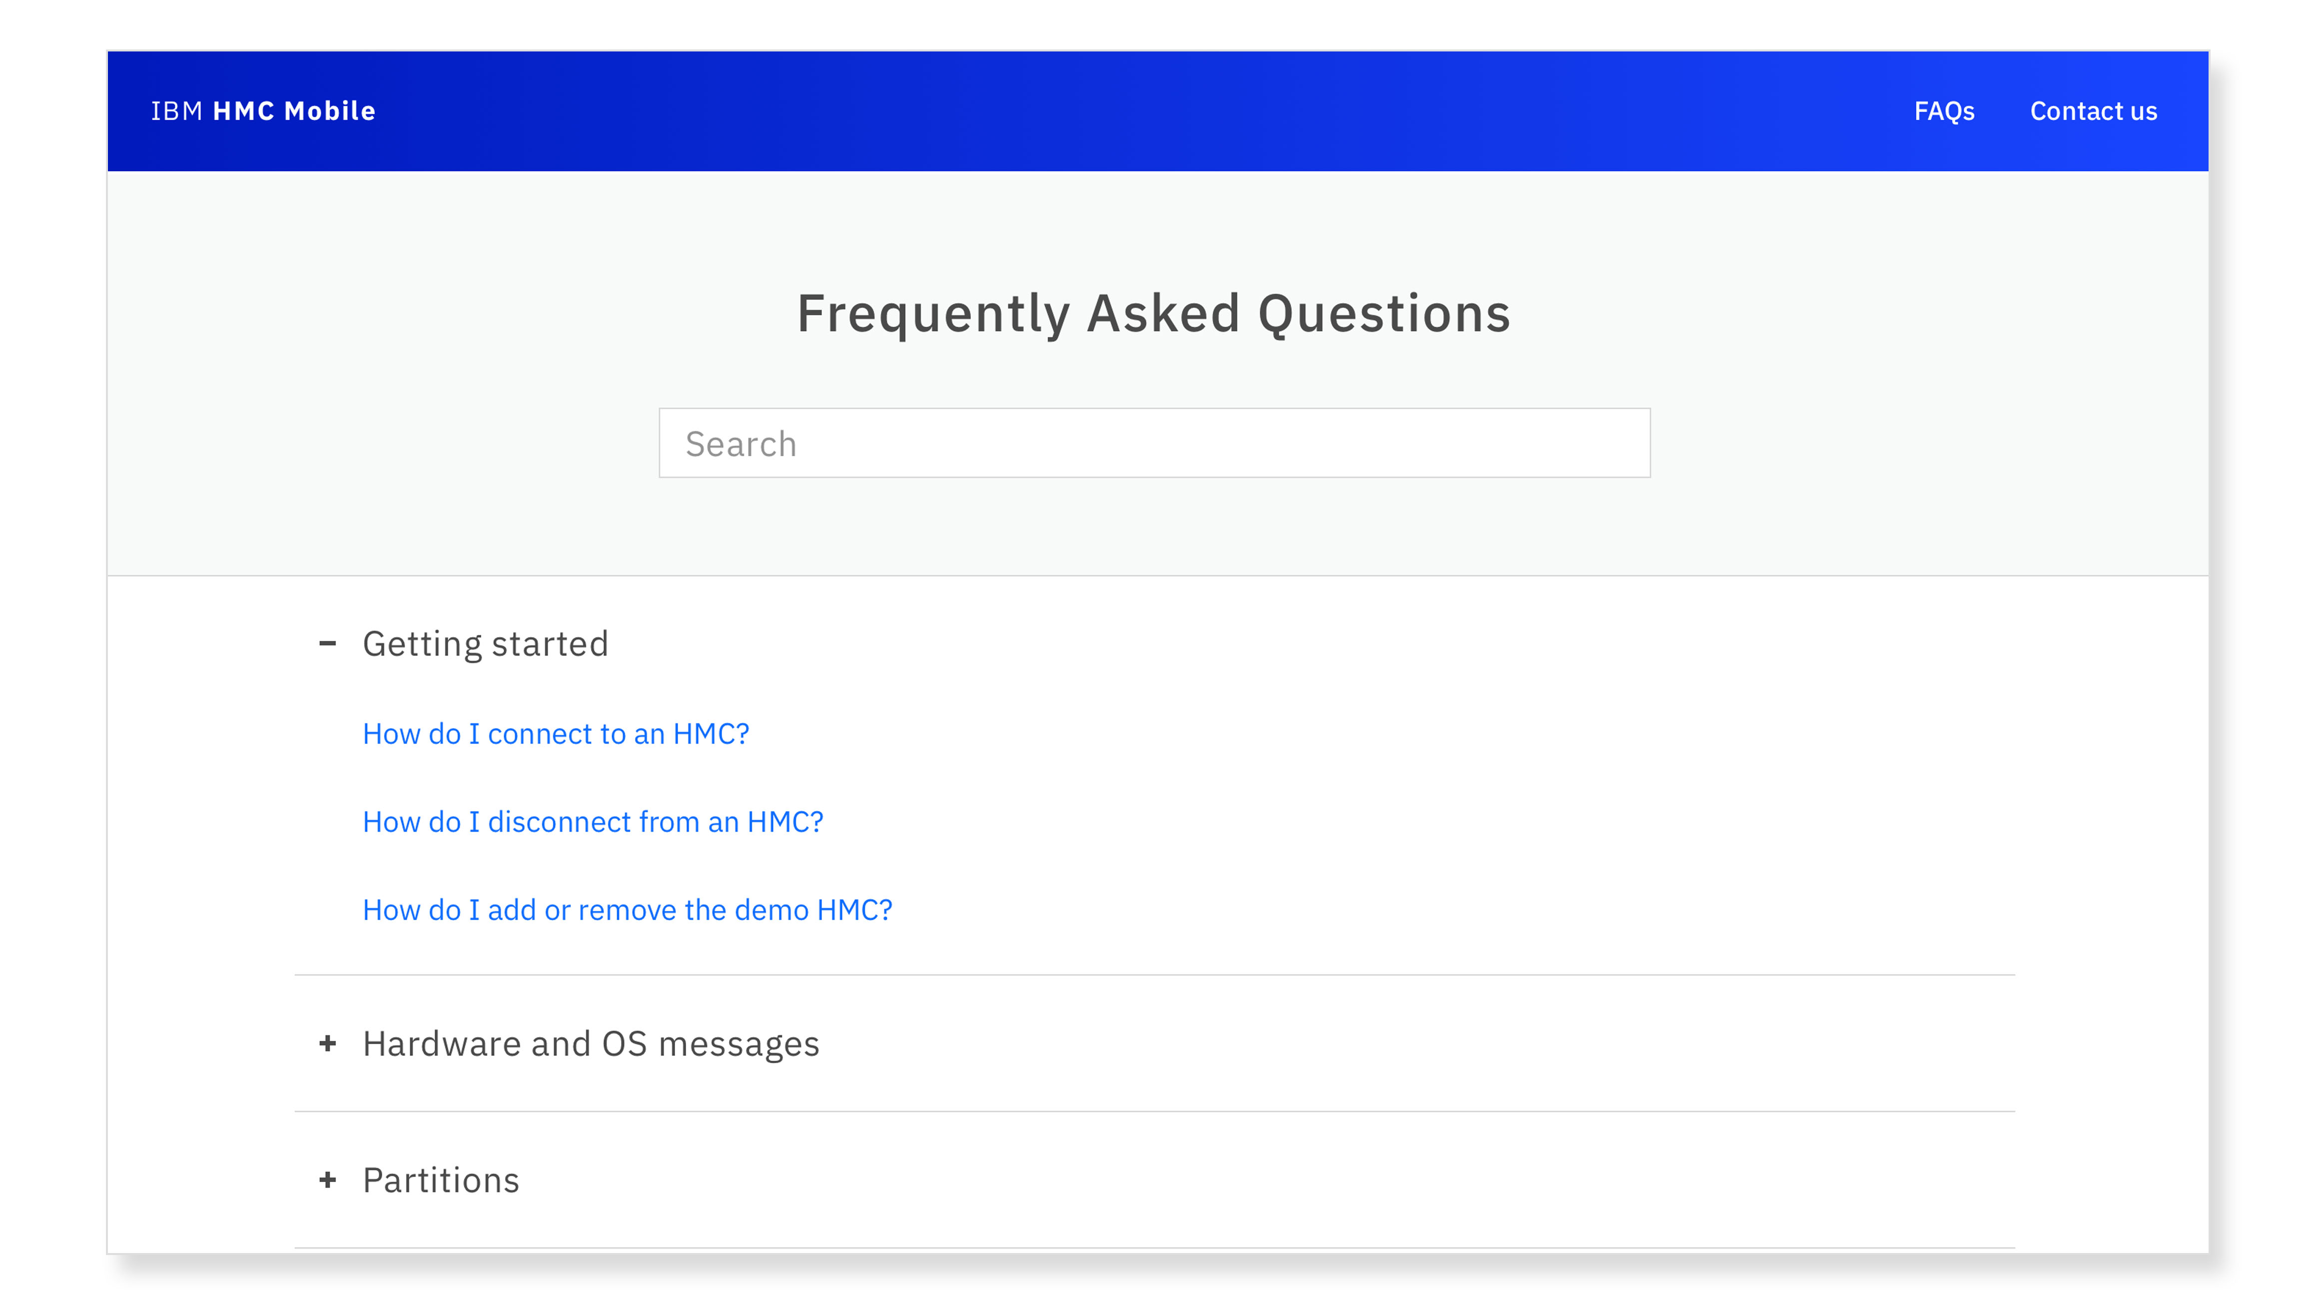Open the add or remove demo HMC question
Image resolution: width=2311 pixels, height=1299 pixels.
point(627,910)
